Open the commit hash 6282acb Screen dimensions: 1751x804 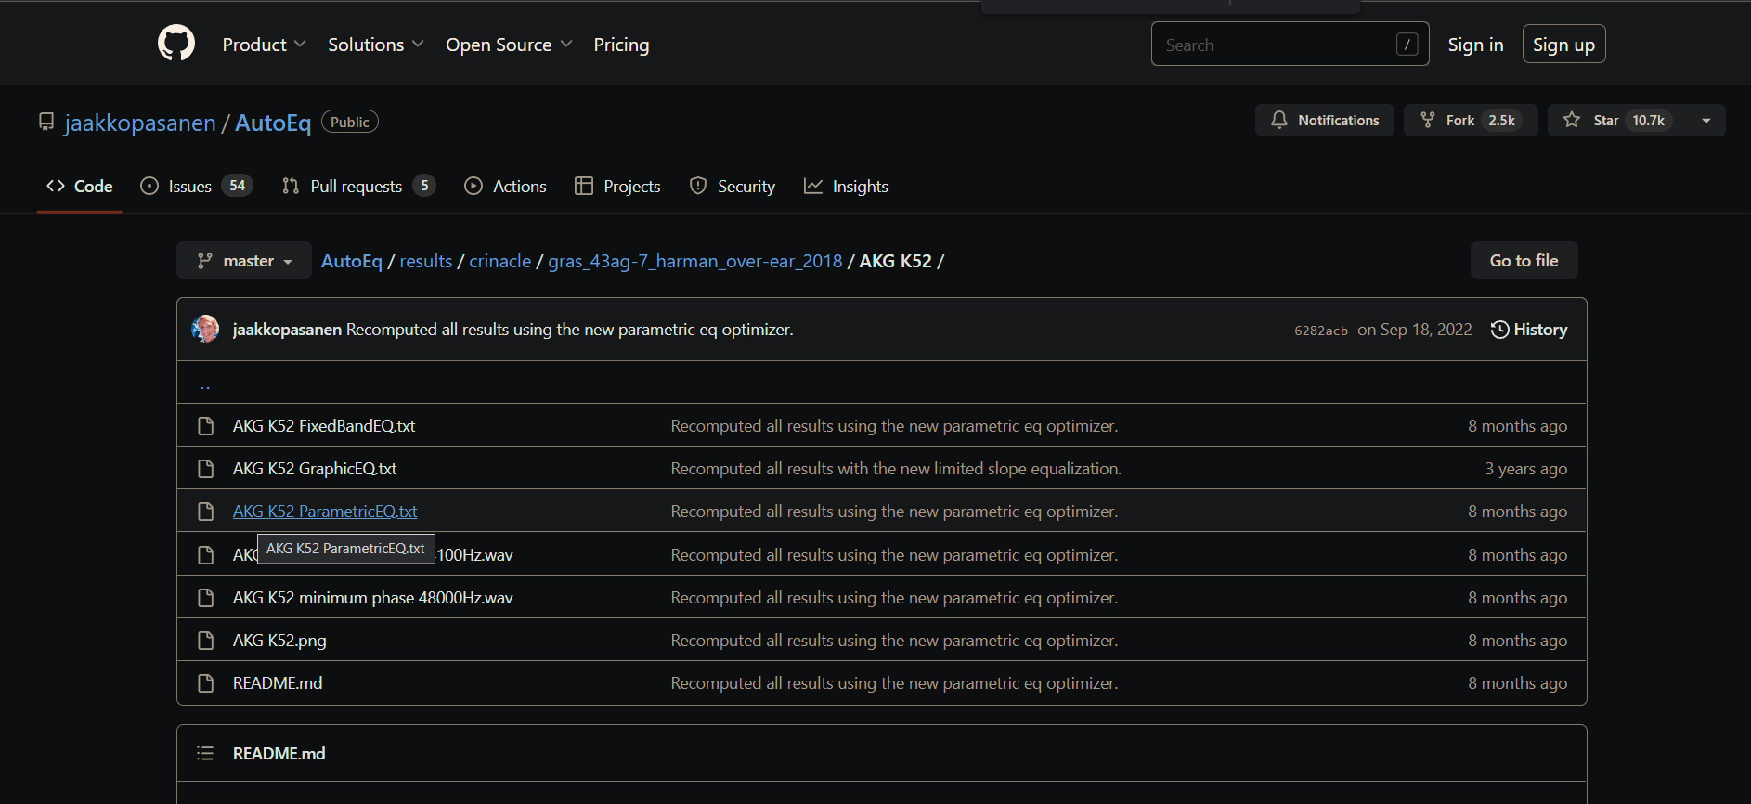1321,331
